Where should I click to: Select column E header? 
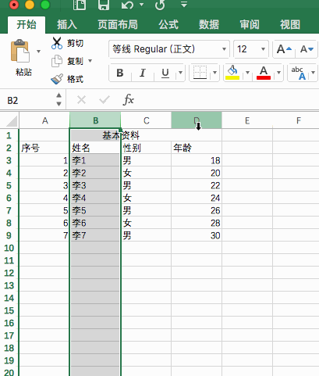point(247,120)
